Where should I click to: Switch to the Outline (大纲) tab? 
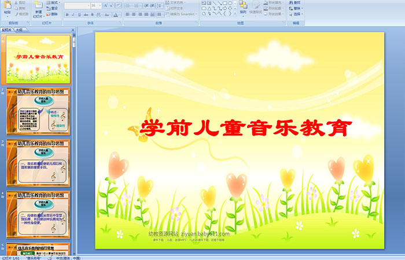(20, 30)
